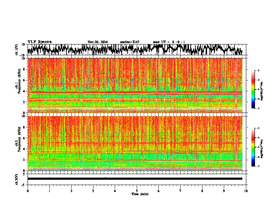Click time axis tick label "9"
This screenshot has width=277, height=214.
pos(224,191)
